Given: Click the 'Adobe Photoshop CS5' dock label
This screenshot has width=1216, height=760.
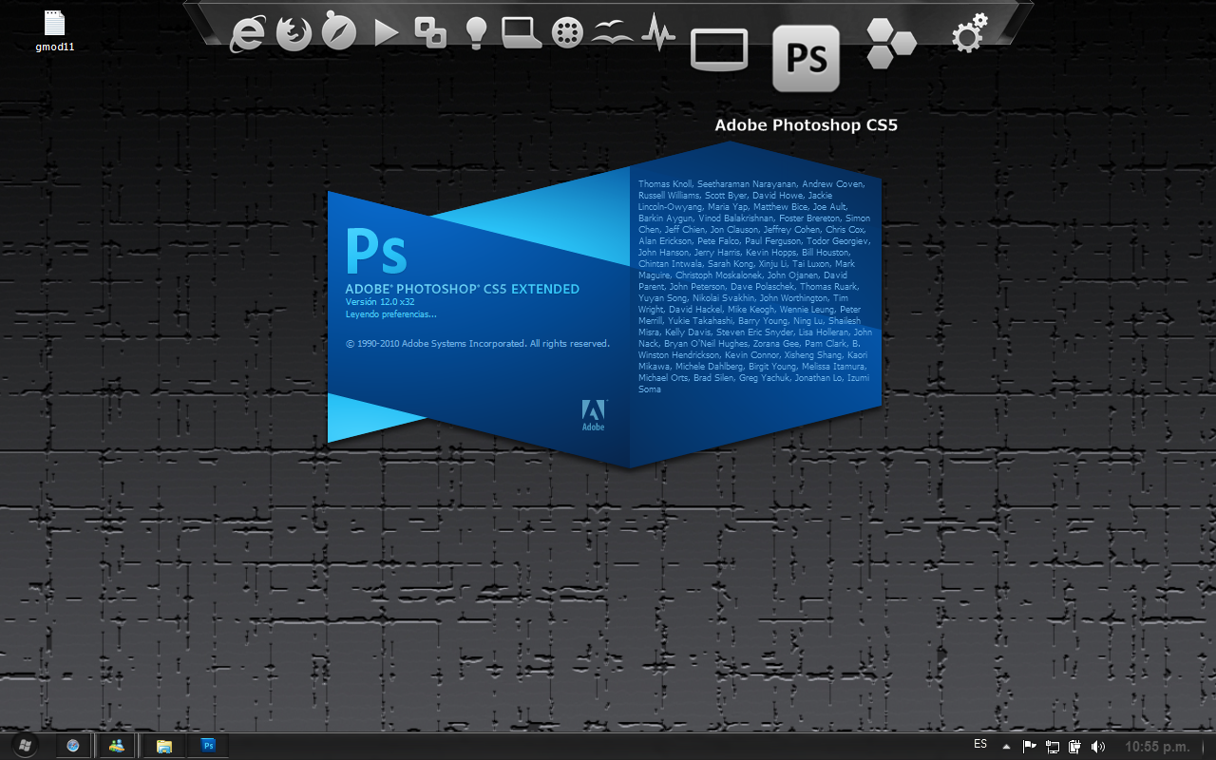Looking at the screenshot, I should tap(806, 124).
